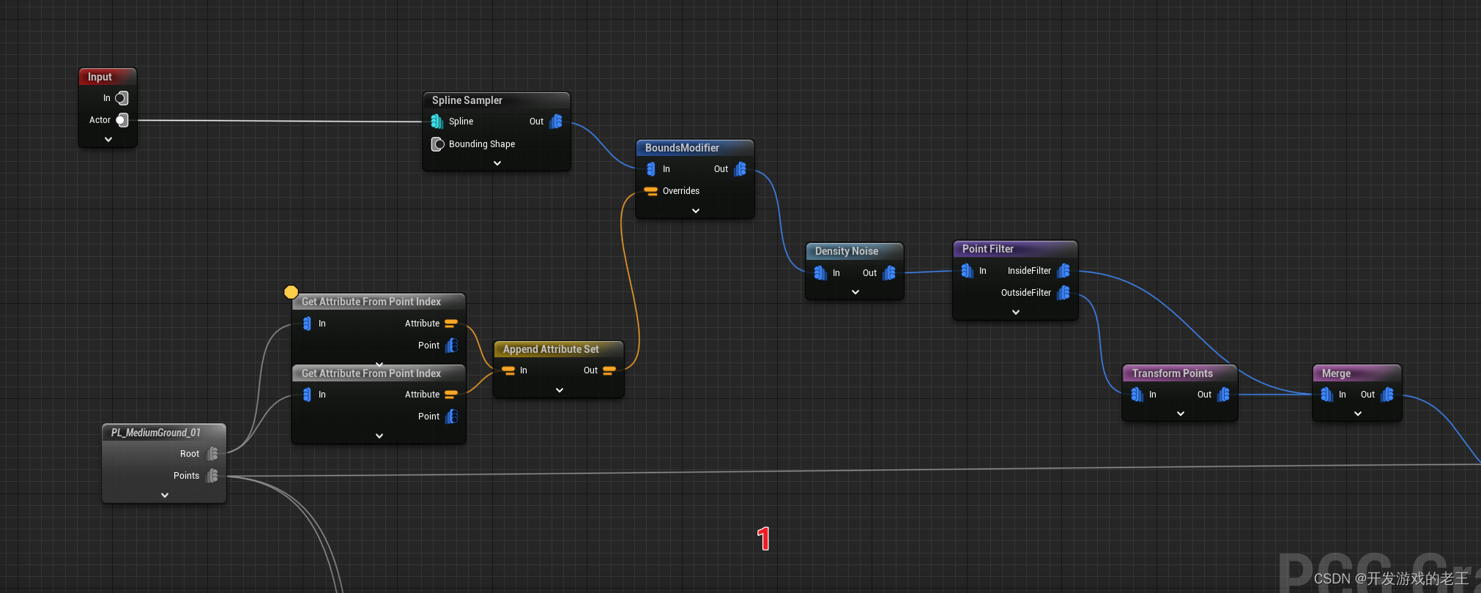The height and width of the screenshot is (593, 1481).
Task: Click Transform Points' Out pin
Action: (x=1223, y=395)
